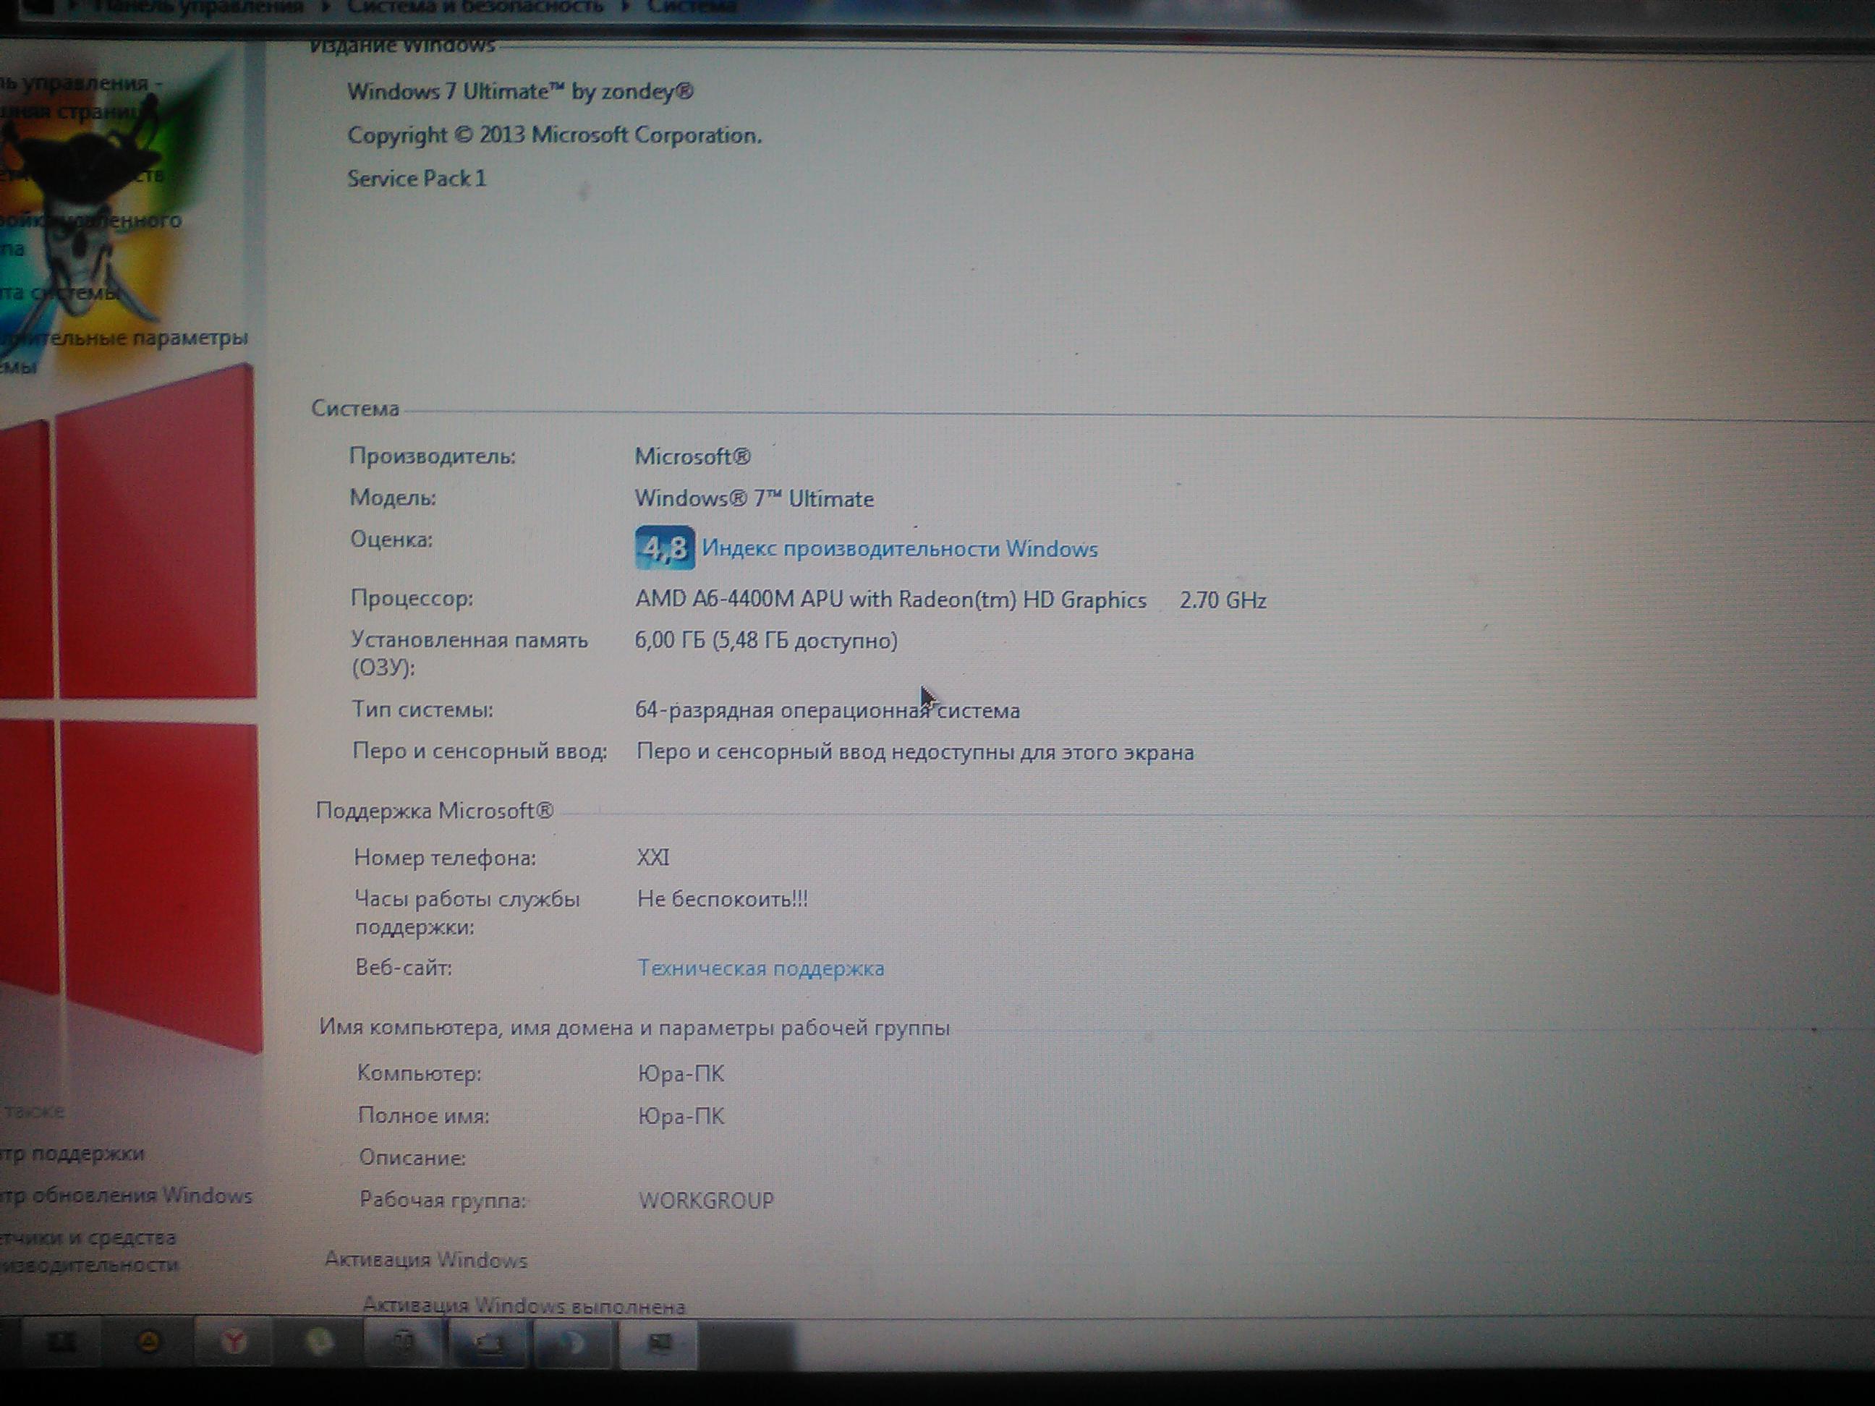
Task: Click model value 'Windows® 7™ Ultimate'
Action: click(x=754, y=498)
